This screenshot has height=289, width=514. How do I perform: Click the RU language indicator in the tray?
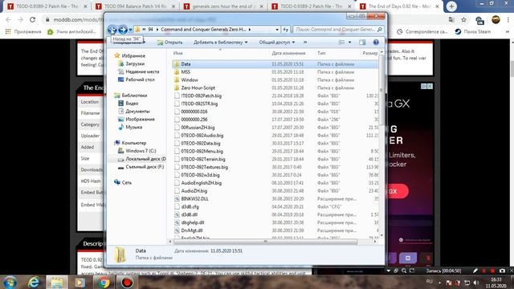(430, 282)
